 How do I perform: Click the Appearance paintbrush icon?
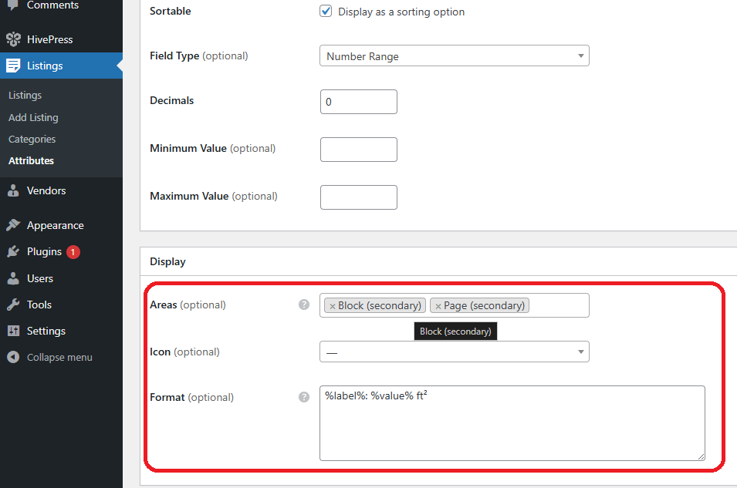(x=13, y=225)
